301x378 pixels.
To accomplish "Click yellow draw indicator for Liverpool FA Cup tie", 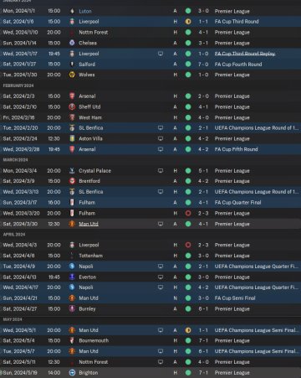I will 188,22.
